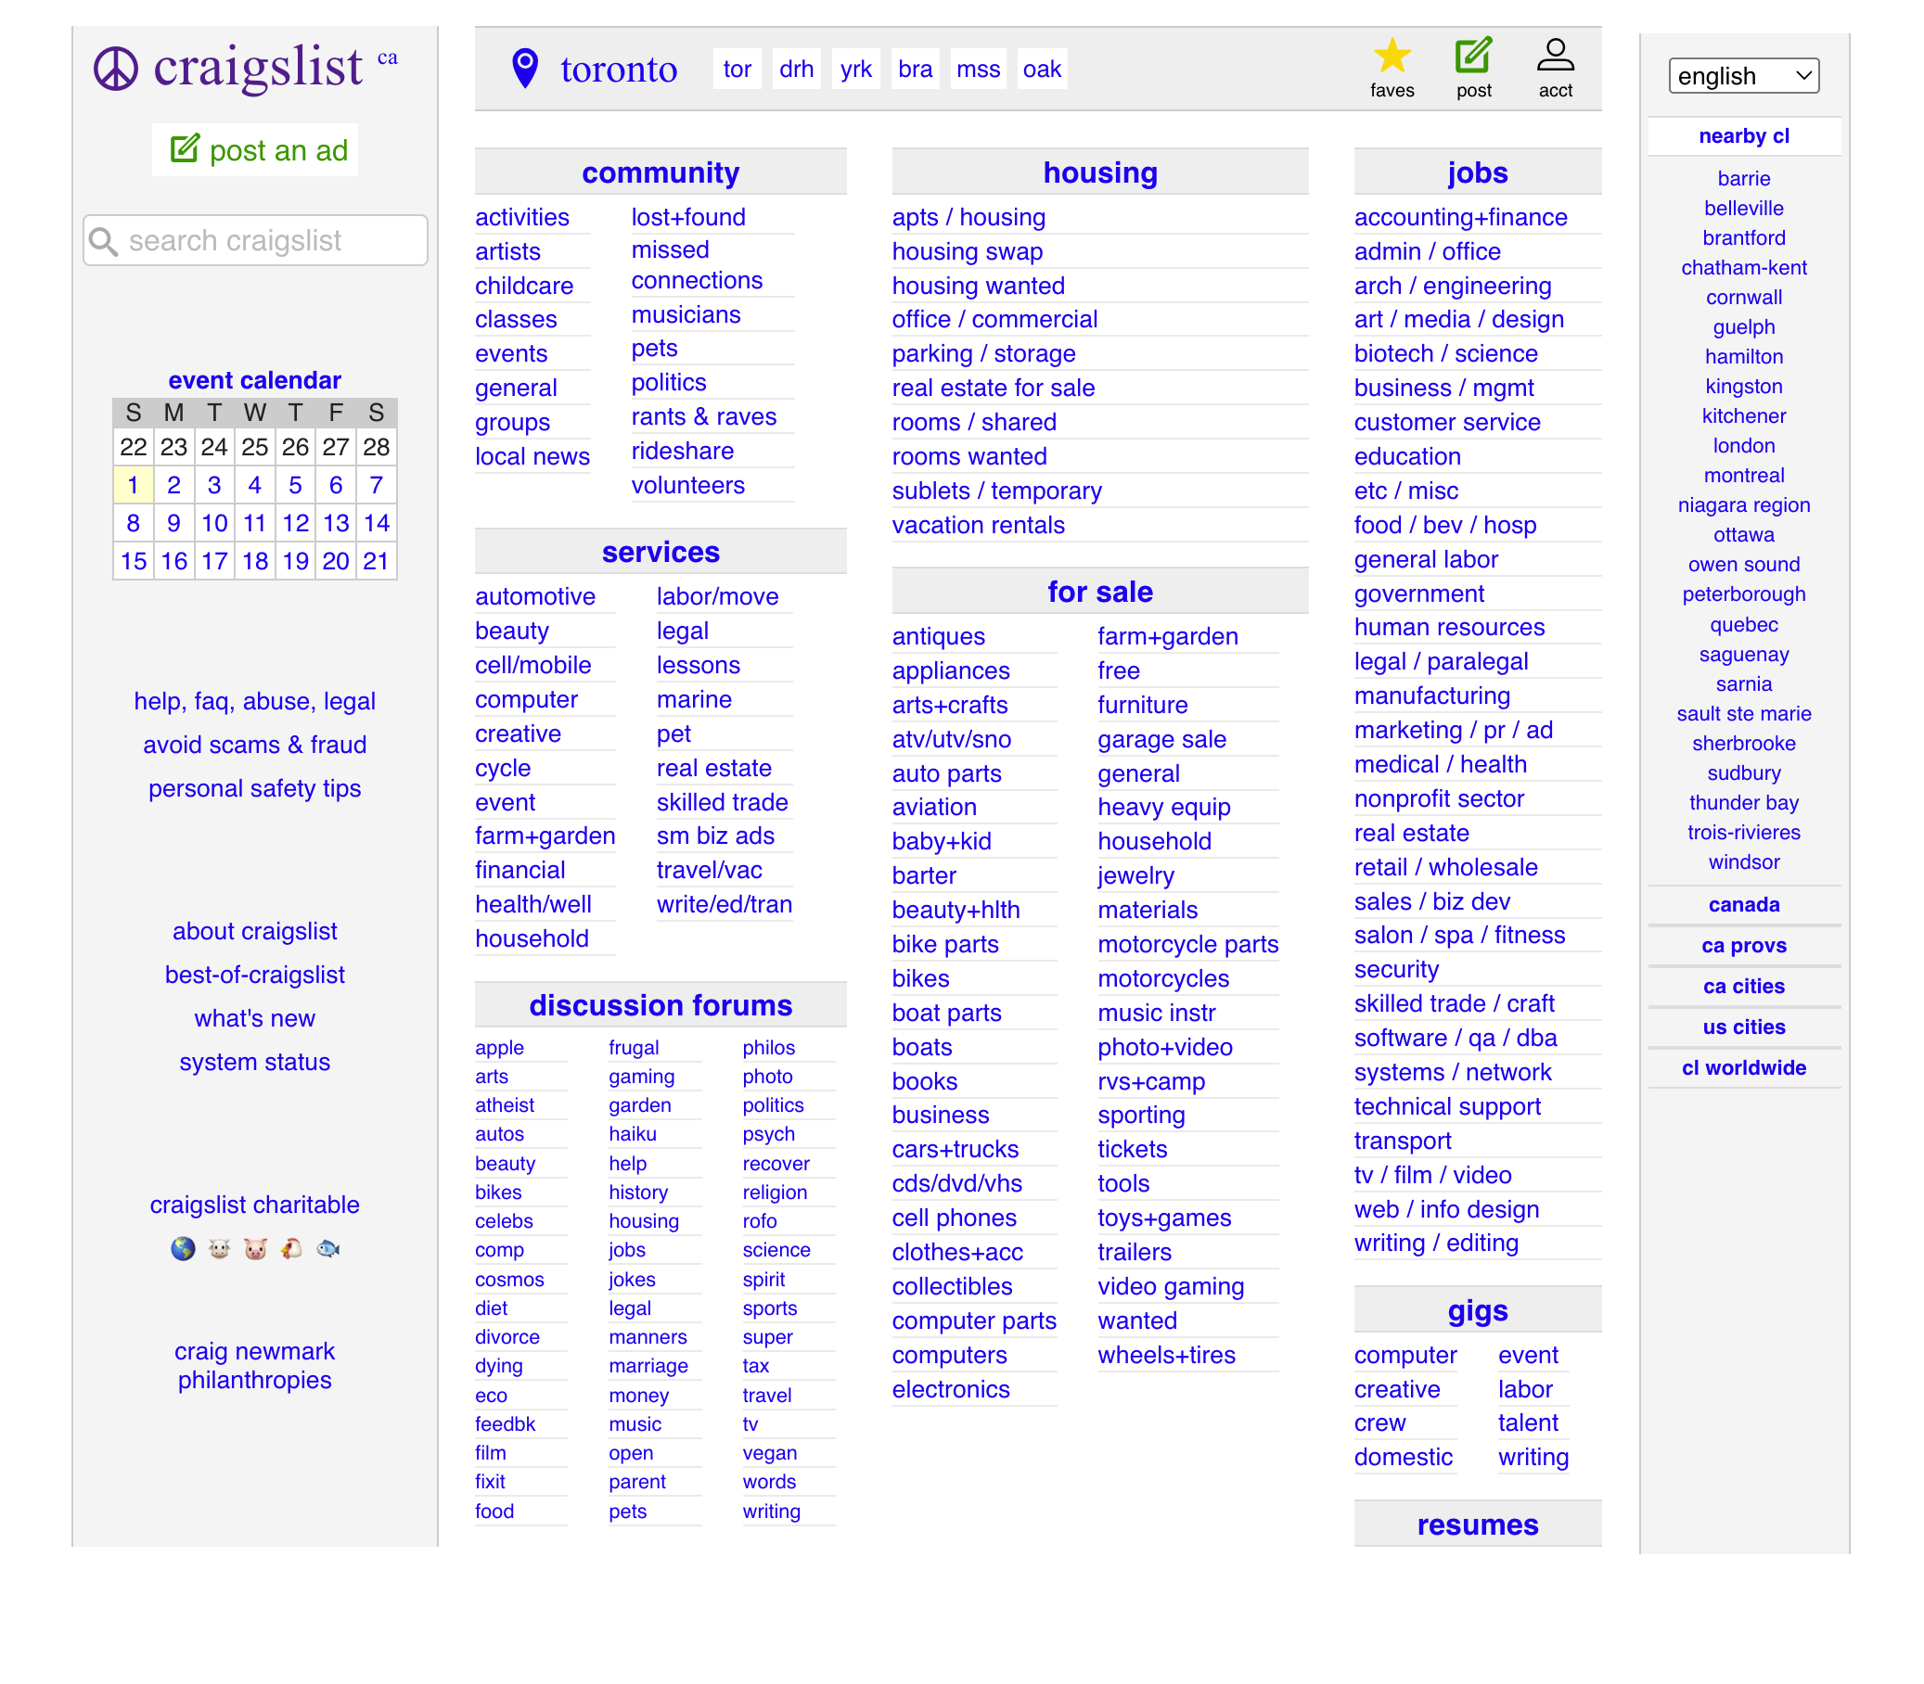Select the mss subarea tab
Image resolution: width=1924 pixels, height=1684 pixels.
(x=978, y=70)
